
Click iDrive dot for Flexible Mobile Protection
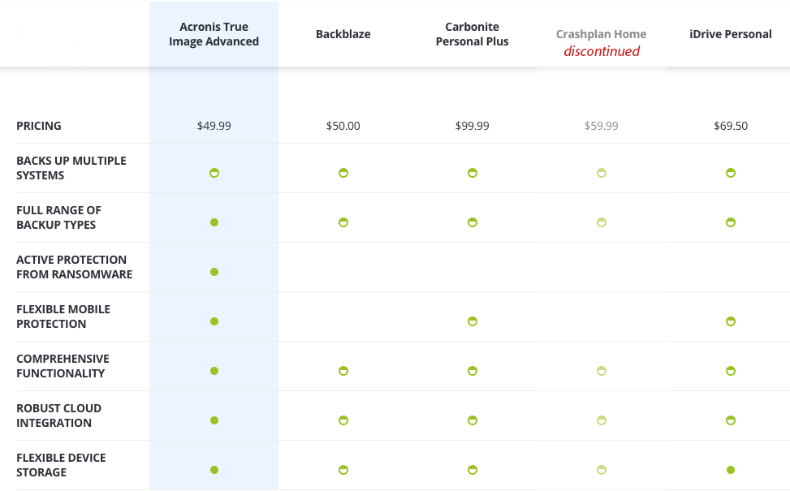[x=731, y=321]
